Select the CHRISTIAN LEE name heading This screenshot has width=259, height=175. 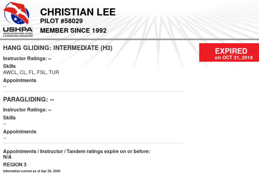[x=78, y=12]
